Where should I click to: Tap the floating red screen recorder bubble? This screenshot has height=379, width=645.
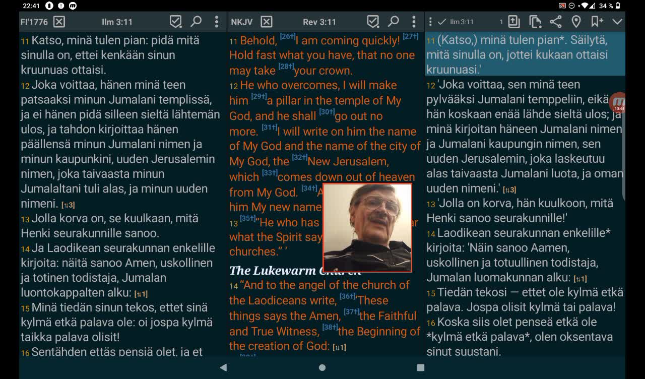point(618,102)
